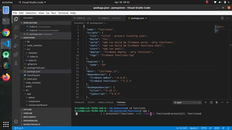
Task: Open Files app from the dock
Action: (6, 10)
